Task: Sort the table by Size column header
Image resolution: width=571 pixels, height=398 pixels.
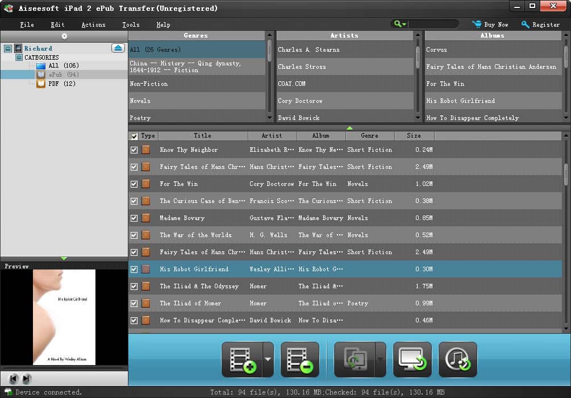Action: (x=414, y=135)
